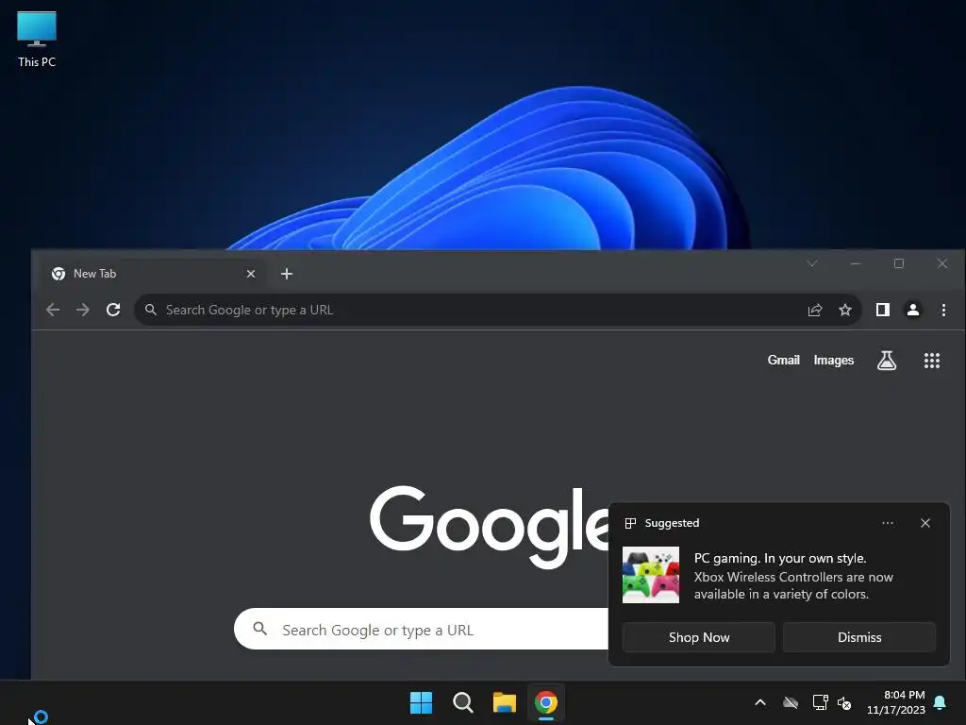Open notification bell in taskbar
This screenshot has height=725, width=966.
(940, 702)
